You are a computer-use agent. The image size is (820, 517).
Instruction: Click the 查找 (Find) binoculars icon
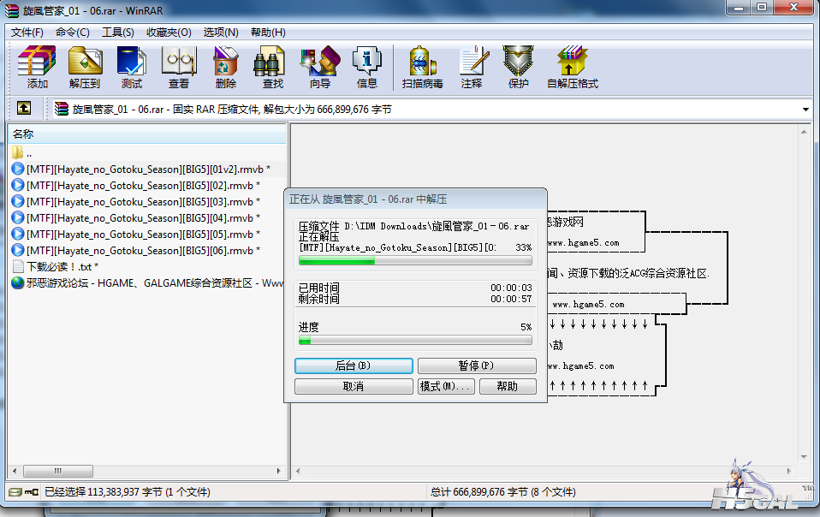(272, 68)
